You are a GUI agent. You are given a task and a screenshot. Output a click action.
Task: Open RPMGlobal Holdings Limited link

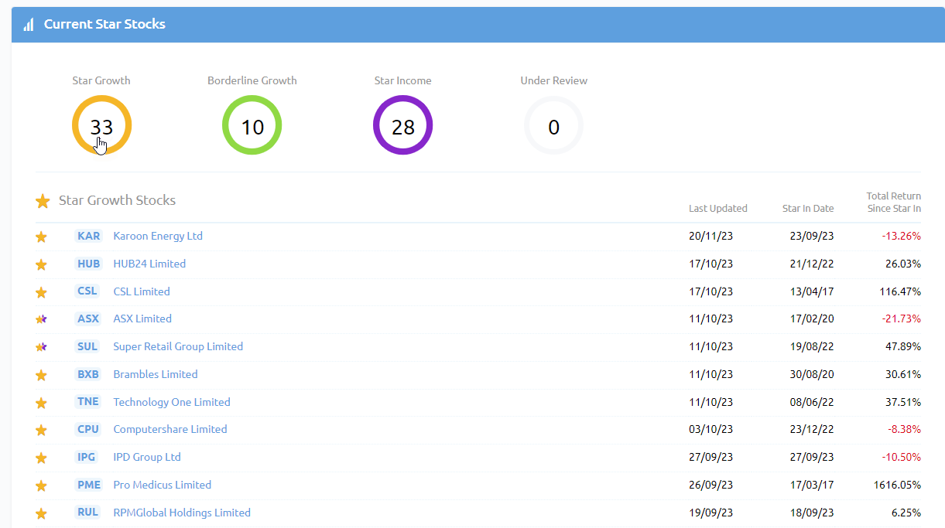182,513
